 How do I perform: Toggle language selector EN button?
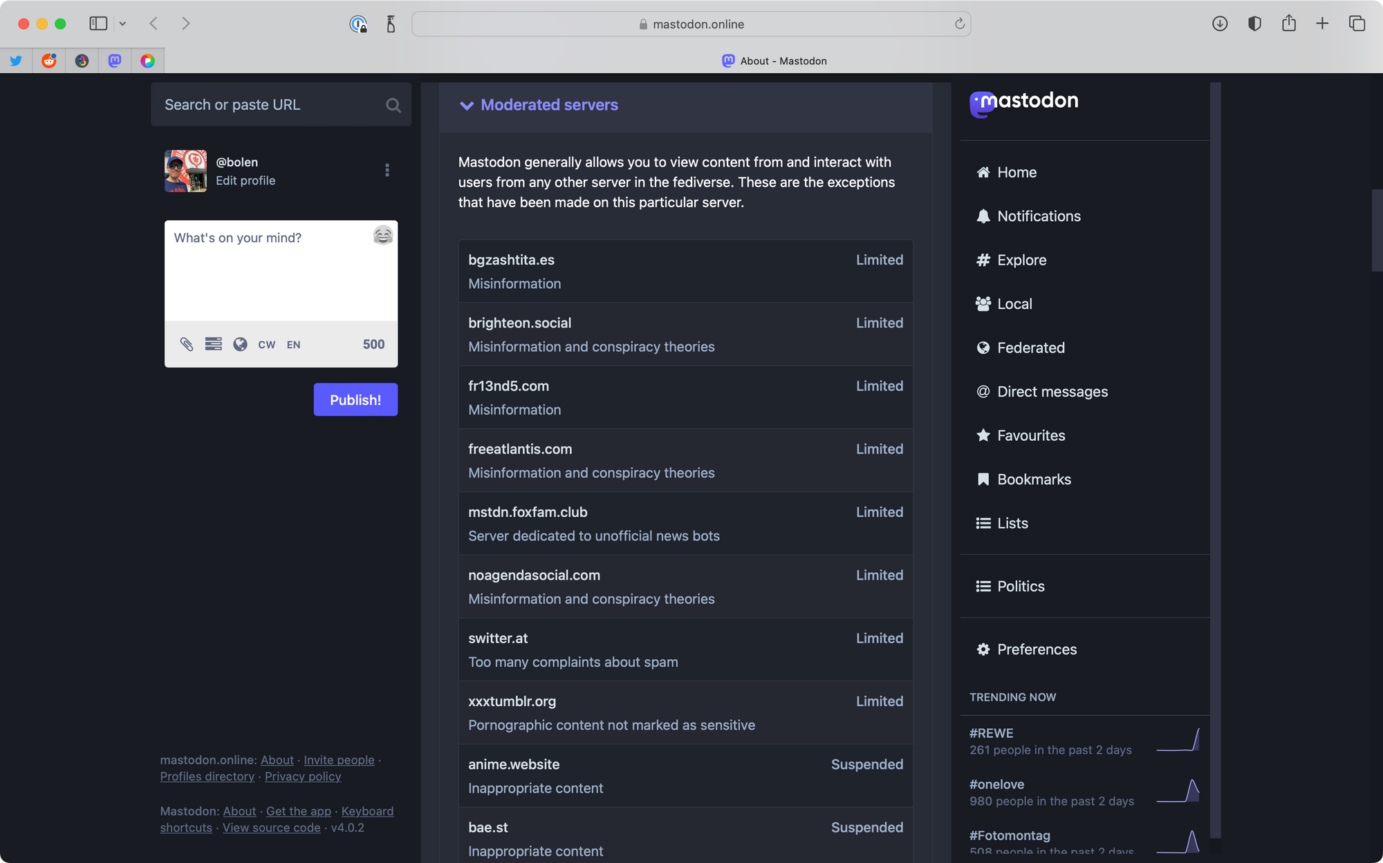coord(293,343)
